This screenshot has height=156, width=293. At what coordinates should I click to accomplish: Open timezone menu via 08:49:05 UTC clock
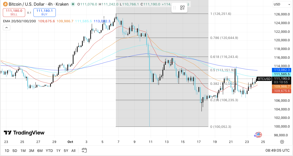(x=277, y=151)
